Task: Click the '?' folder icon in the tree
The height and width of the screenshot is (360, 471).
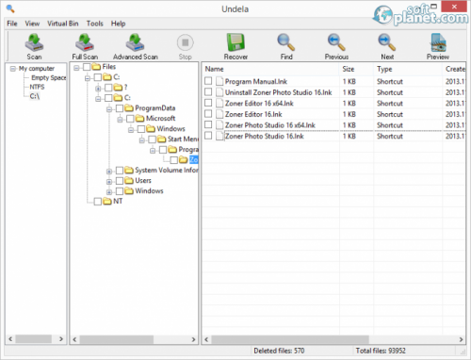Action: 118,88
